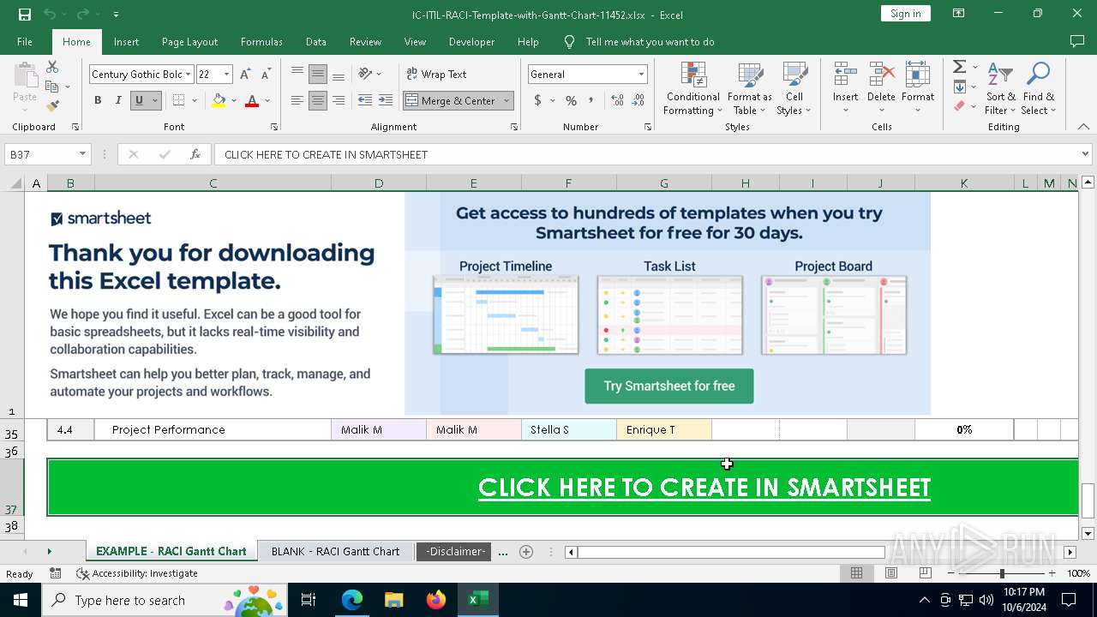Apply the red font color
This screenshot has width=1097, height=617.
click(252, 100)
